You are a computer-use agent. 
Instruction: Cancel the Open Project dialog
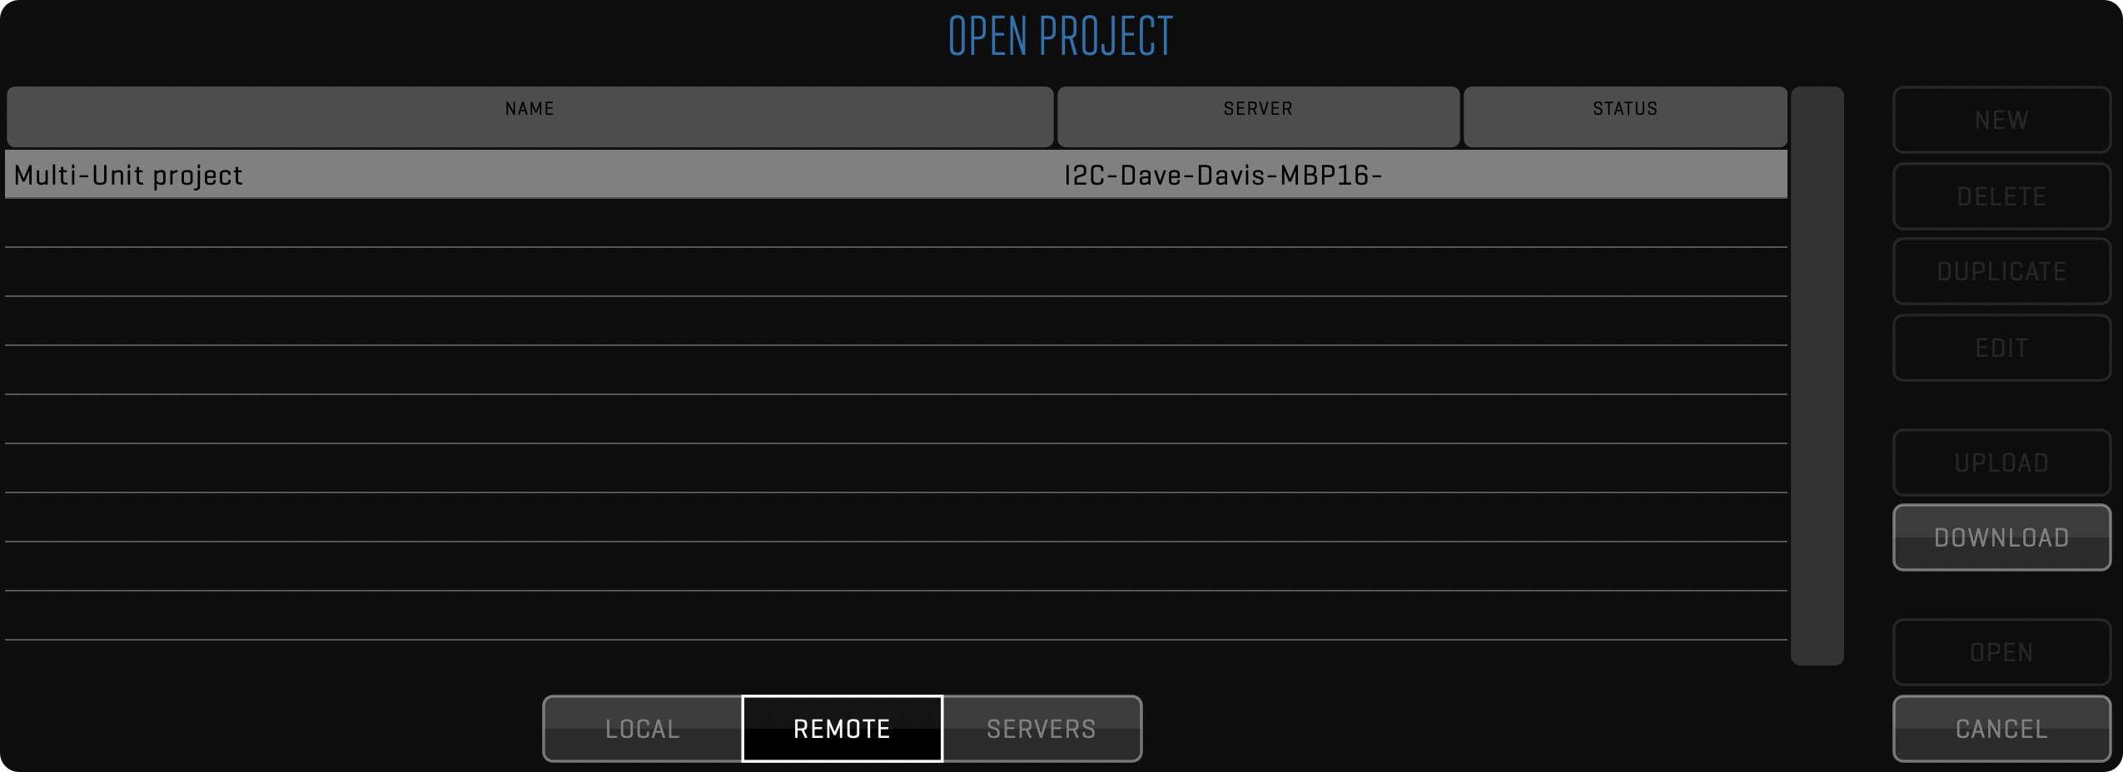(2001, 729)
